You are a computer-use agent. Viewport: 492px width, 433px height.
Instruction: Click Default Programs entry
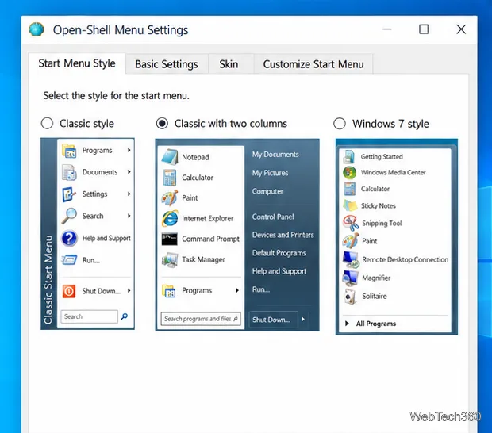click(279, 253)
